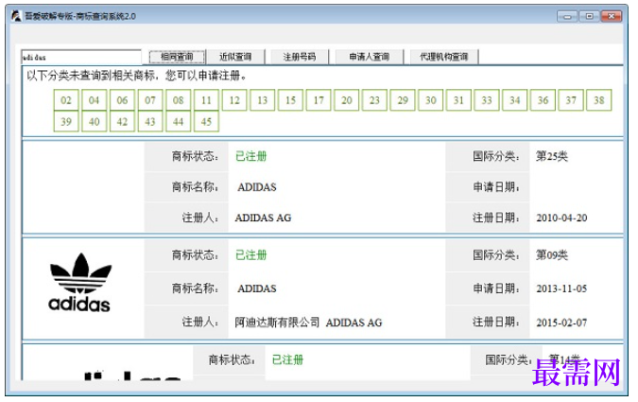Select class 11 box
The width and height of the screenshot is (638, 402).
(206, 100)
